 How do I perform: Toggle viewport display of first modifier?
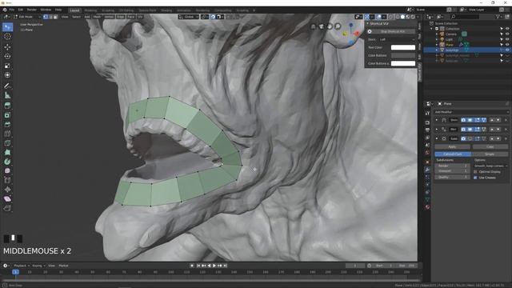470,120
